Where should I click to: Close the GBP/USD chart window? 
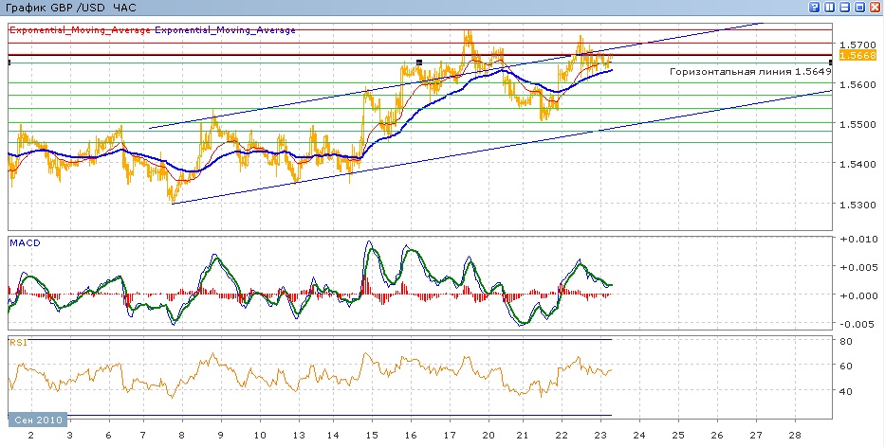pyautogui.click(x=874, y=7)
